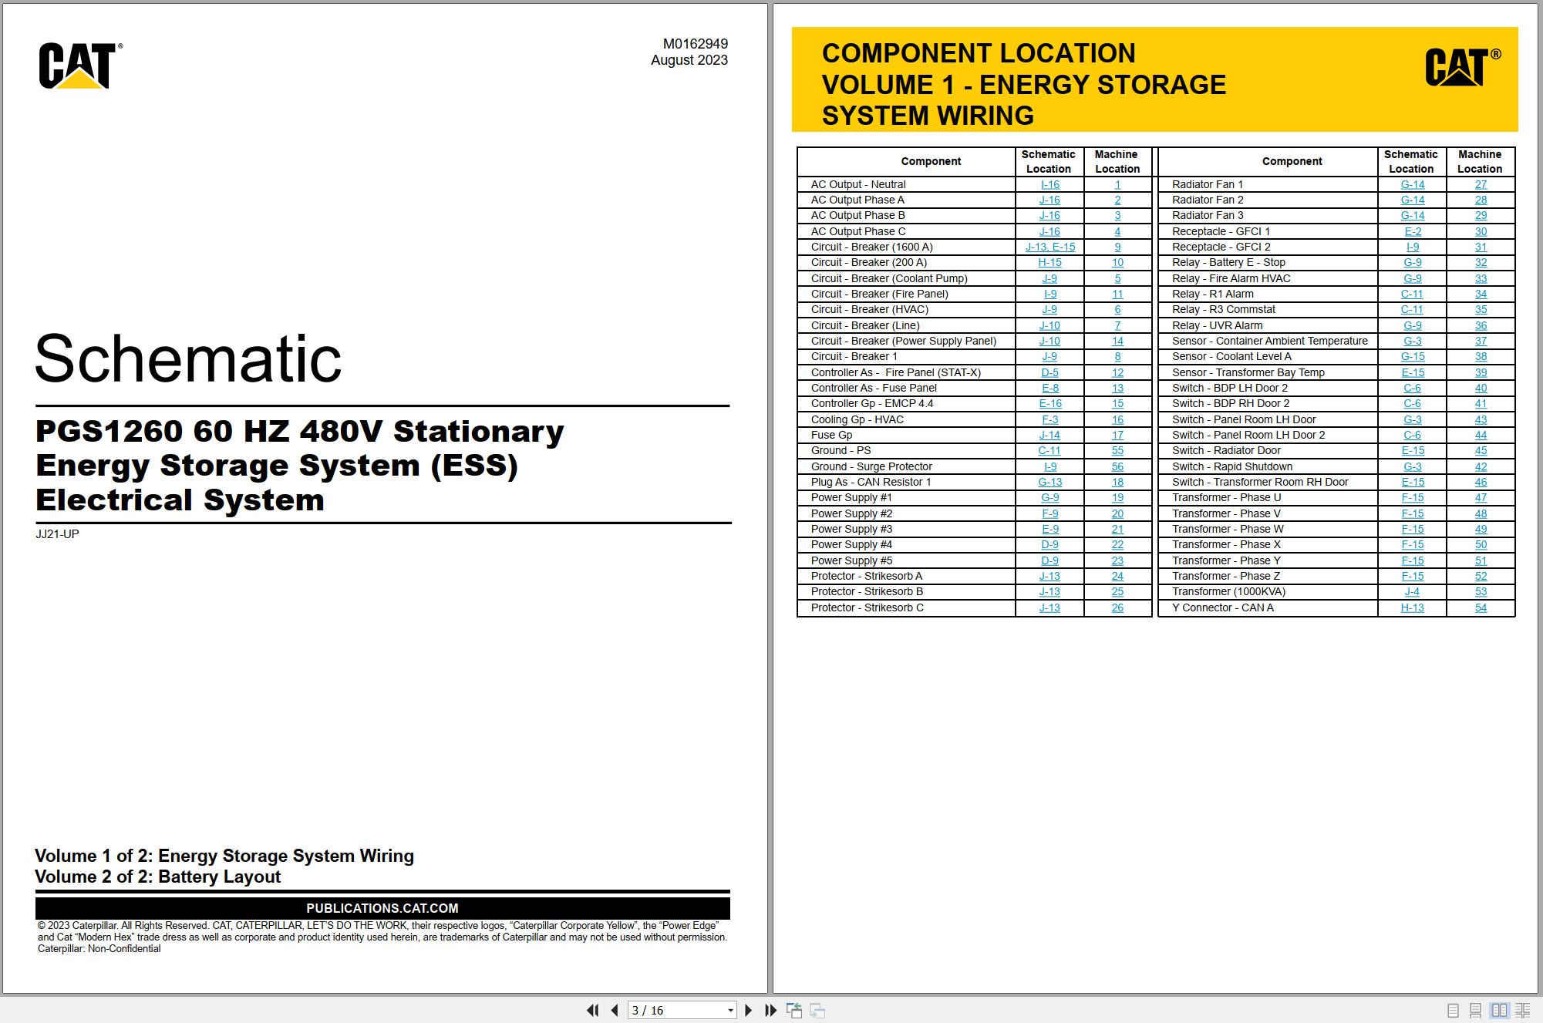Viewport: 1543px width, 1023px height.
Task: Click schematic link J-13, E-15 for 1600 A breaker
Action: point(1049,247)
